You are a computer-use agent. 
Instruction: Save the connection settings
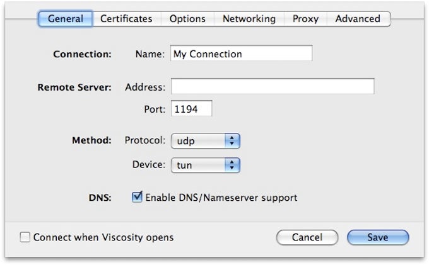[x=377, y=237]
